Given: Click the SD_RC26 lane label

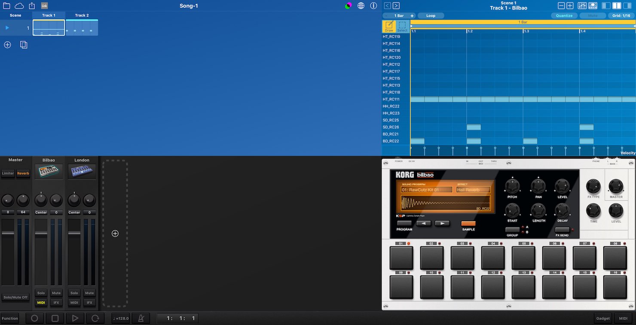Looking at the screenshot, I should (391, 127).
